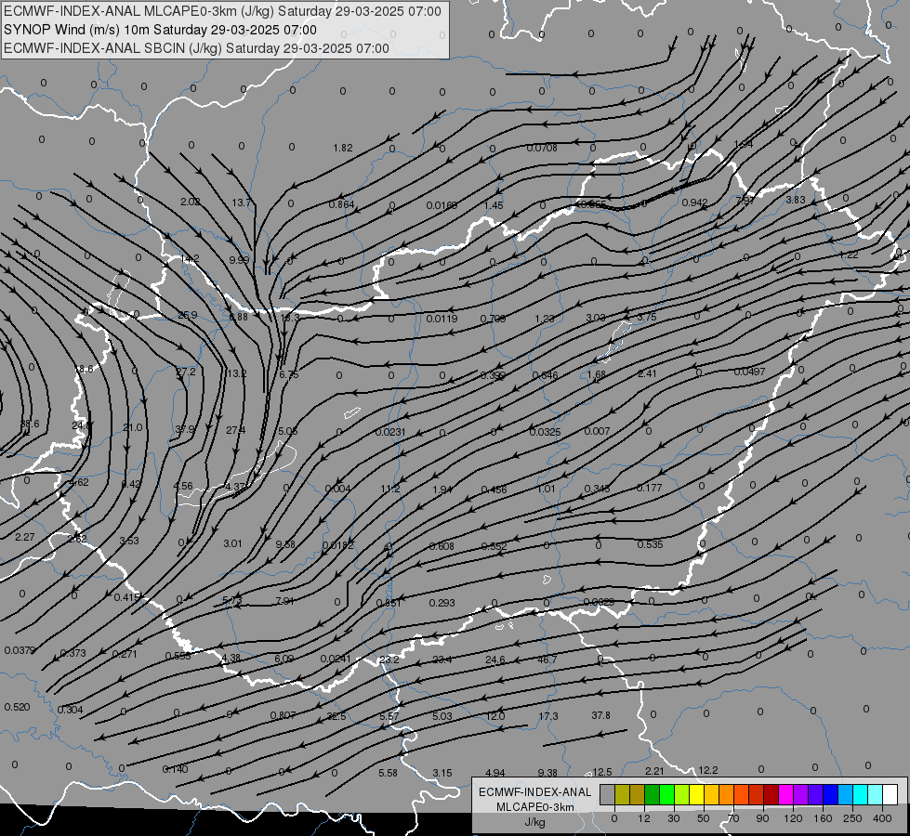Image resolution: width=910 pixels, height=836 pixels.
Task: Click the map value 3.15
Action: click(442, 773)
